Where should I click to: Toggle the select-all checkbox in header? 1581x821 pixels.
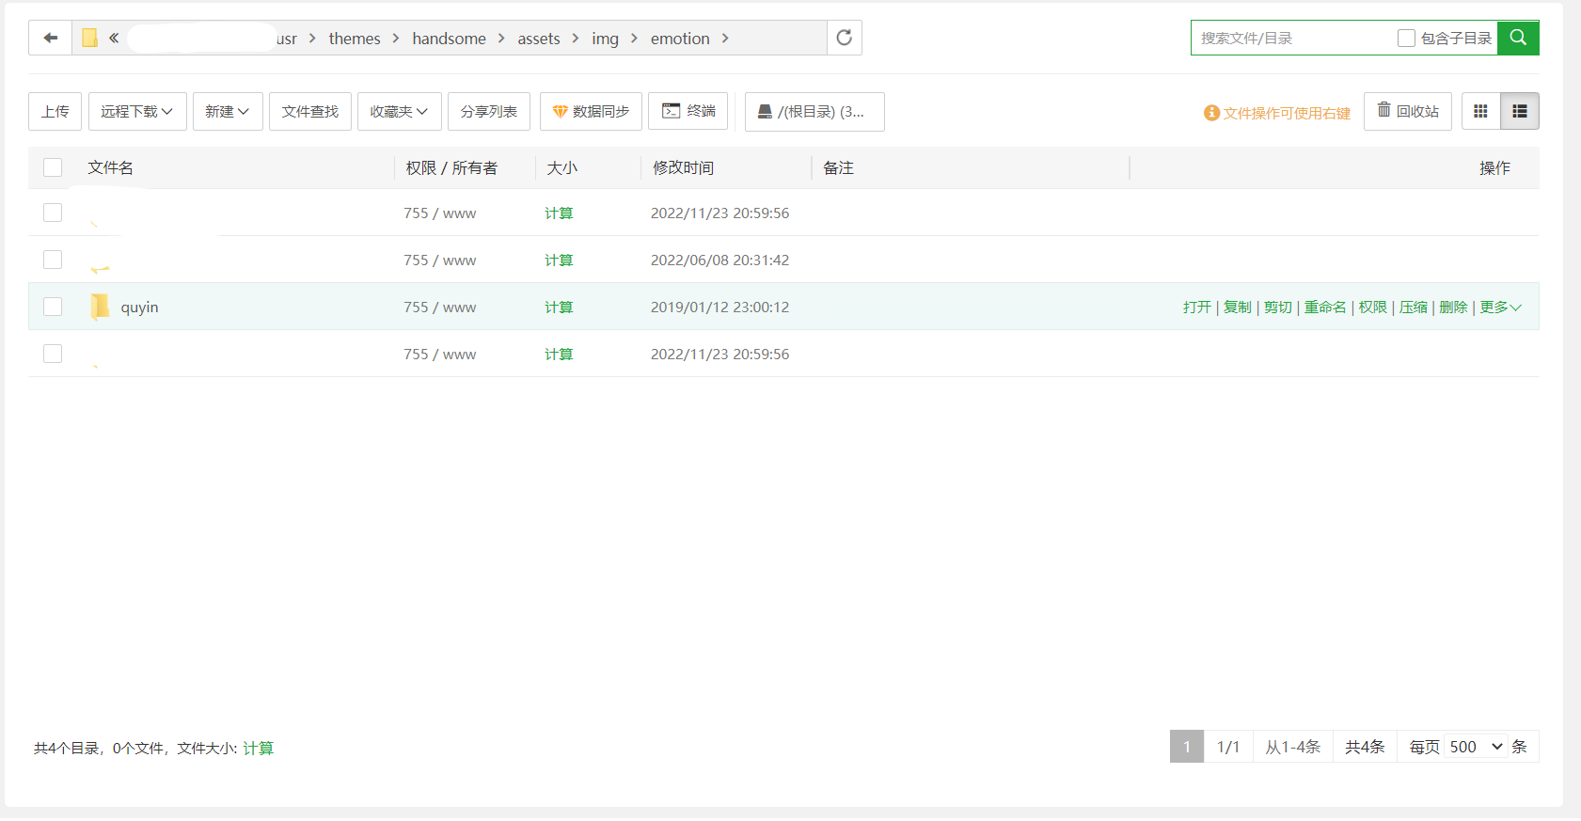(53, 167)
